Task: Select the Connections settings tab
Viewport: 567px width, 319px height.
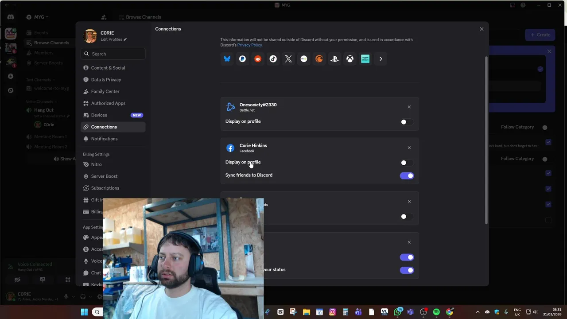Action: pos(113,127)
